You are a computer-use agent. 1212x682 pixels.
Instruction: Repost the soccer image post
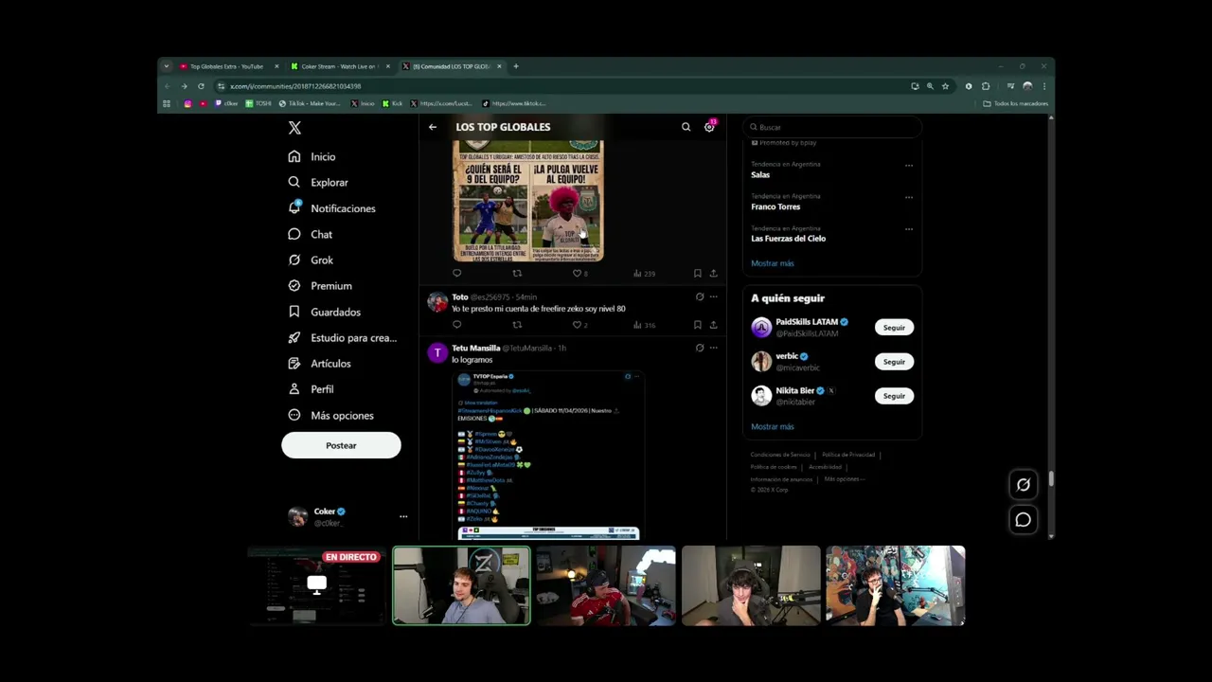click(x=517, y=273)
